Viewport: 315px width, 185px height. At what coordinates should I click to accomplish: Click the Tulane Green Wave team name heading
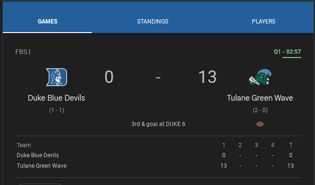260,98
